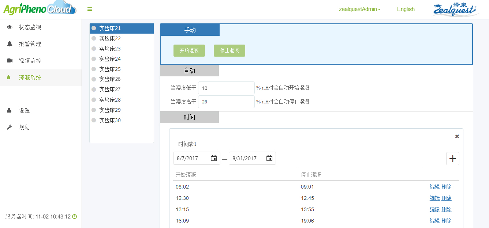489x228 pixels.
Task: Open the calendar picker for end date 8/31/2017
Action: [269, 158]
